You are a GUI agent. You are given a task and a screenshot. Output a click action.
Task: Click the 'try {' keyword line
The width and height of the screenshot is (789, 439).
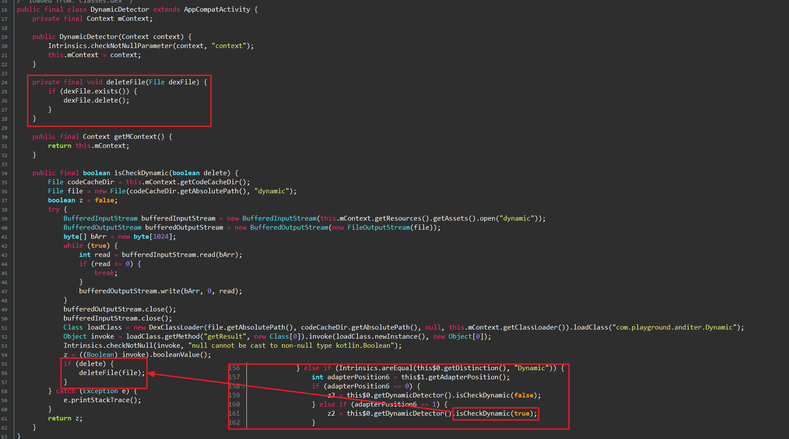(x=57, y=209)
